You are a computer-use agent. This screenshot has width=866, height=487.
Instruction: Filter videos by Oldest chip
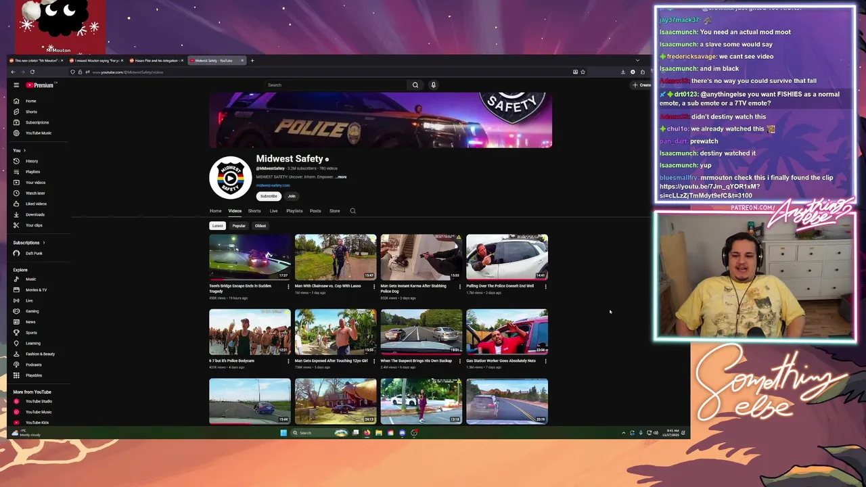tap(260, 226)
